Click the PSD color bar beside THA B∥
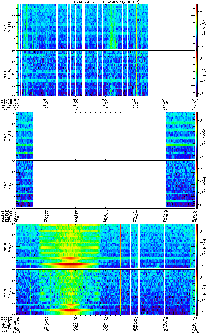The width and height of the screenshot is (208, 334). point(197,73)
